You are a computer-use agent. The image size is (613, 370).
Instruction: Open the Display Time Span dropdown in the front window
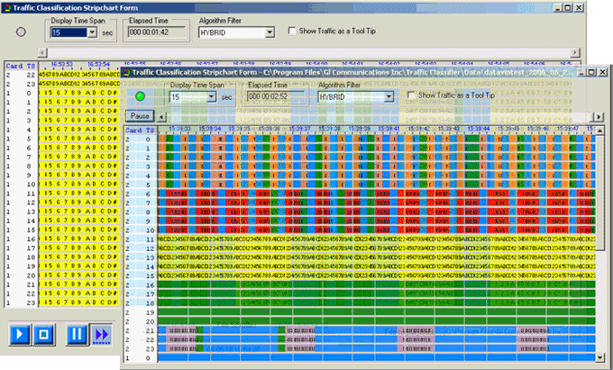pyautogui.click(x=212, y=97)
